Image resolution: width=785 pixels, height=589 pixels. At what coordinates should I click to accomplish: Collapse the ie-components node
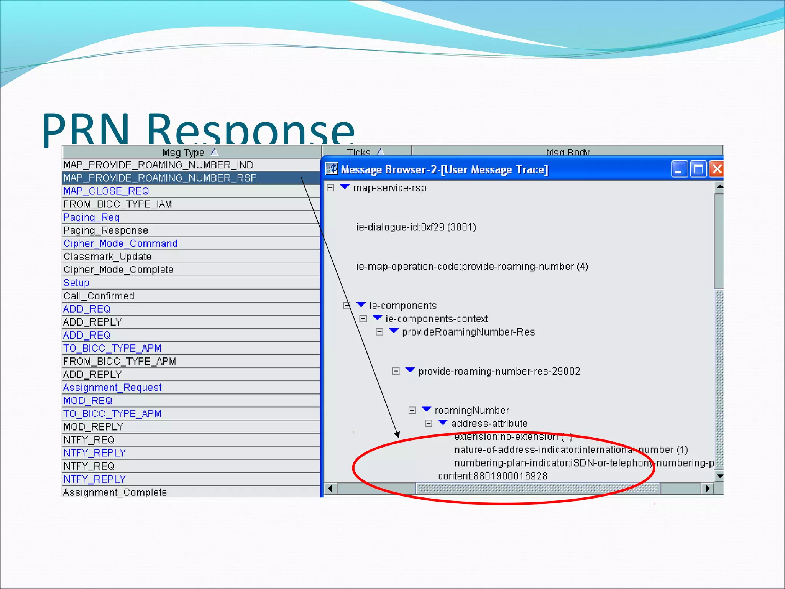[x=347, y=306]
